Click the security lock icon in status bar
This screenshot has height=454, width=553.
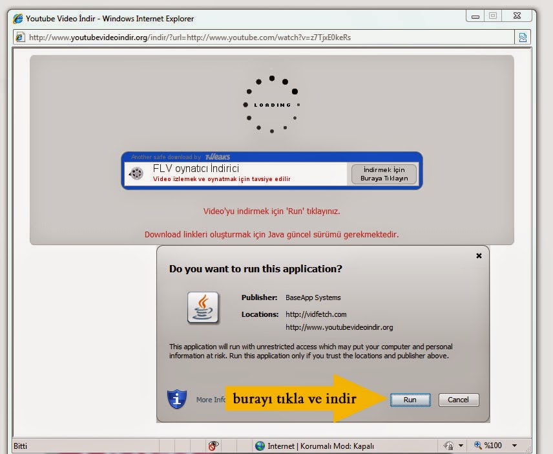point(449,446)
